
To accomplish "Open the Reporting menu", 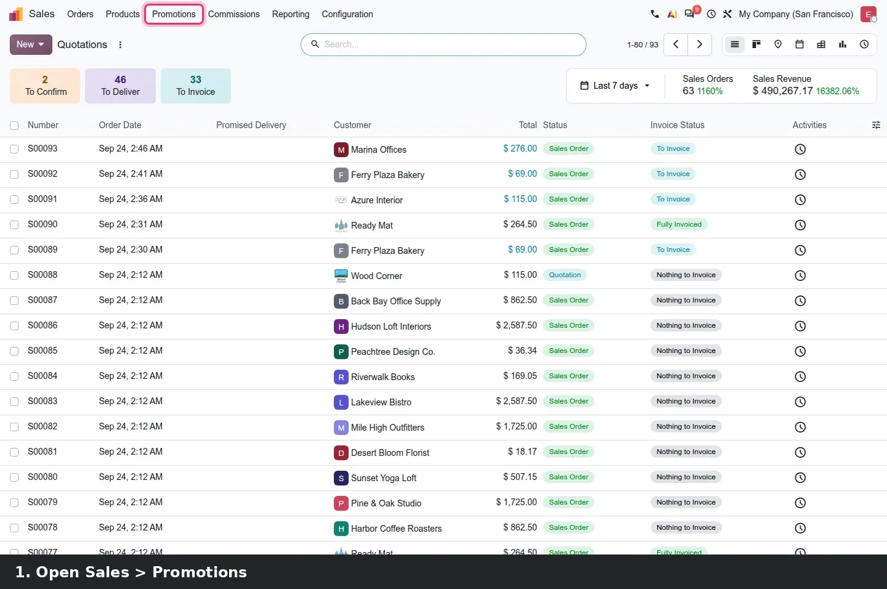I will 291,14.
